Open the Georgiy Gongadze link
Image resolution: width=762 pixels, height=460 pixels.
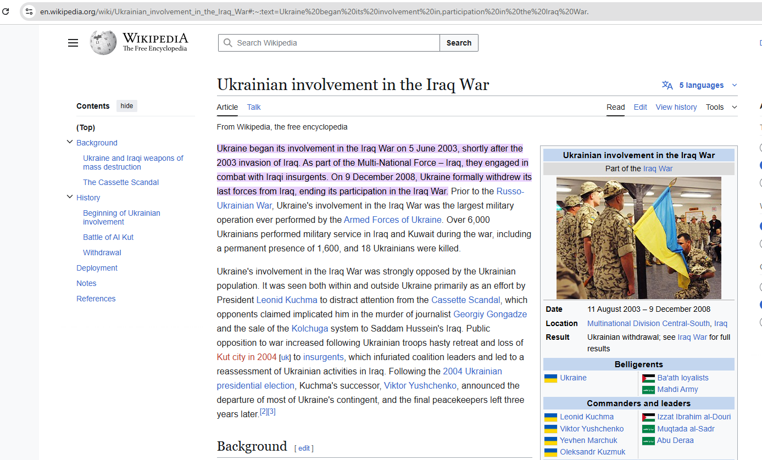490,314
